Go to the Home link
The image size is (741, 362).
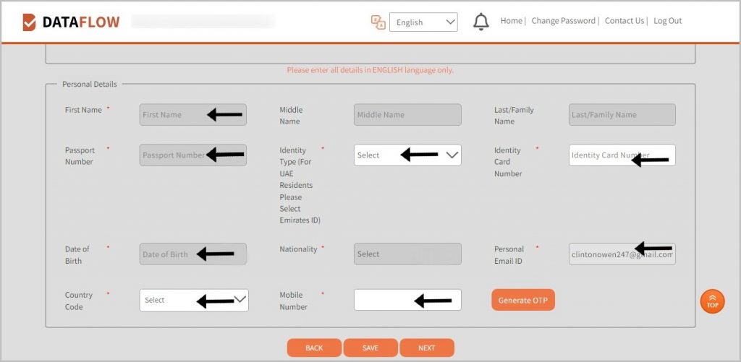tap(511, 21)
